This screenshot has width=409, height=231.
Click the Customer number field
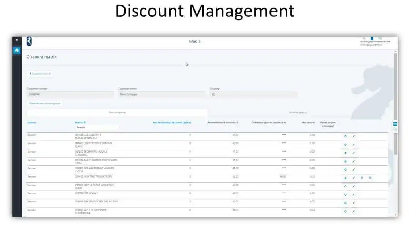(x=70, y=94)
